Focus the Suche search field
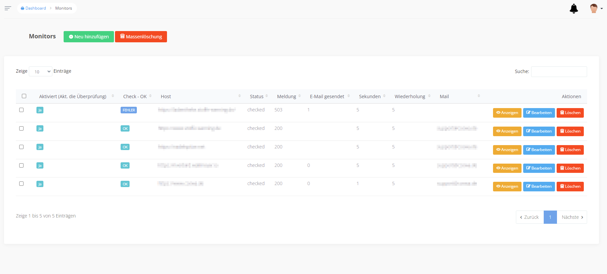The width and height of the screenshot is (607, 274). 559,72
